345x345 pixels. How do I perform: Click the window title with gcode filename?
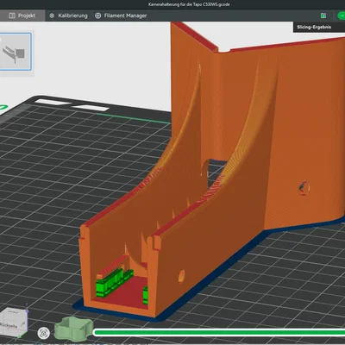point(189,4)
